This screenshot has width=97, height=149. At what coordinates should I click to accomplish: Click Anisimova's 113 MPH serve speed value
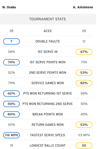[84, 135]
